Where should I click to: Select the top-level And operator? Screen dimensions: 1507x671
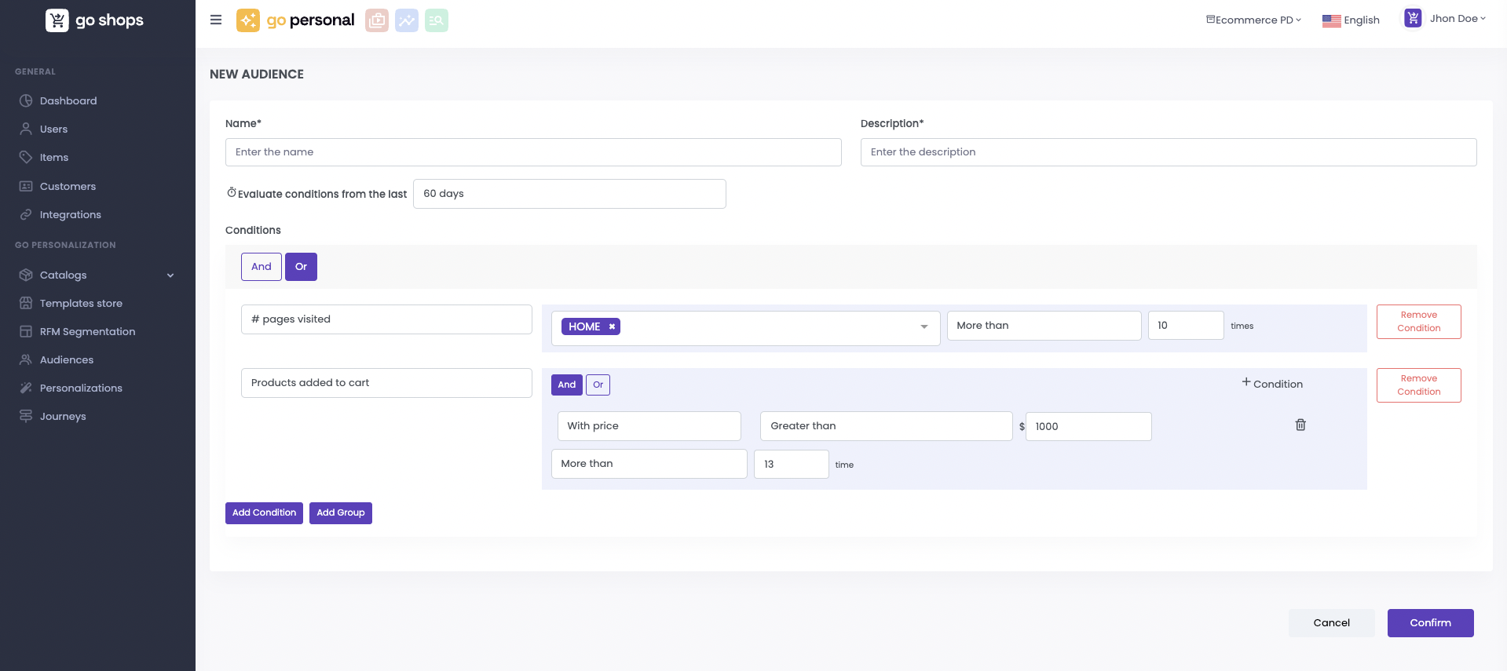[x=262, y=267]
